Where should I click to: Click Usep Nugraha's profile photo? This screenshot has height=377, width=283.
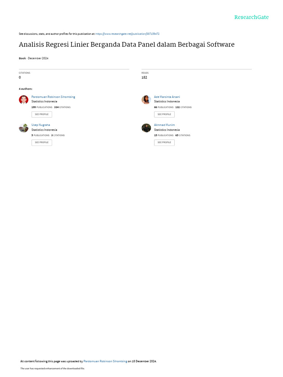click(24, 128)
